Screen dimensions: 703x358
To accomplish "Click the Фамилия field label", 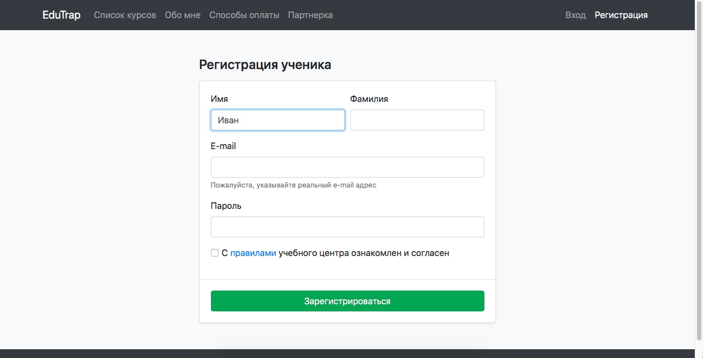I will (x=369, y=99).
